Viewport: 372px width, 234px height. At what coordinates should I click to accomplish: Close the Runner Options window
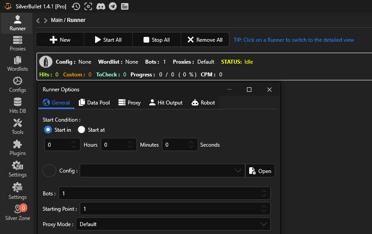click(269, 90)
